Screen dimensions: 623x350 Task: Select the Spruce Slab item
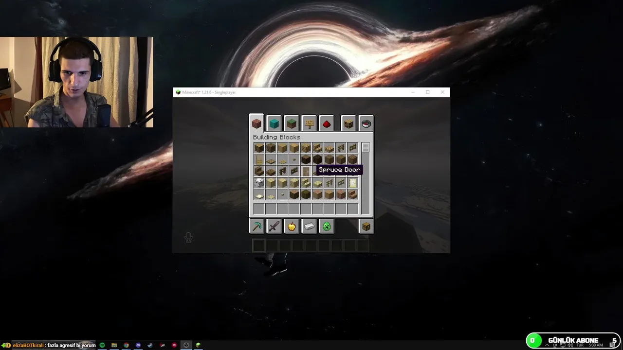pyautogui.click(x=271, y=171)
